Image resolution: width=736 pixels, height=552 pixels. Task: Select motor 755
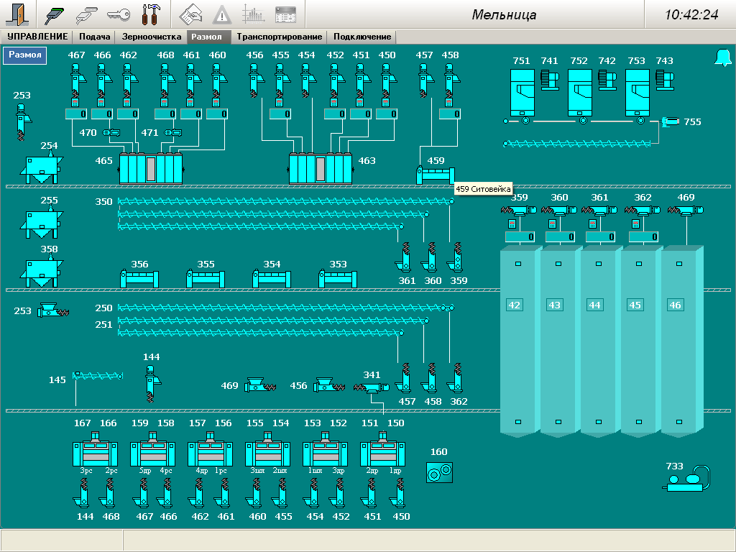pos(670,122)
